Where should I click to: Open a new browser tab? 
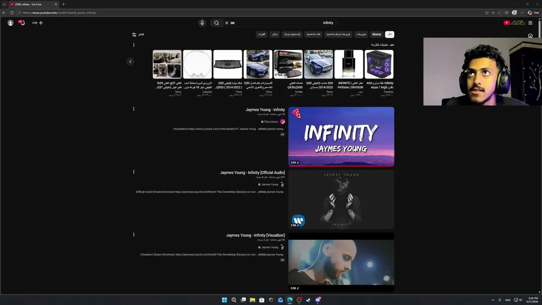point(64,4)
